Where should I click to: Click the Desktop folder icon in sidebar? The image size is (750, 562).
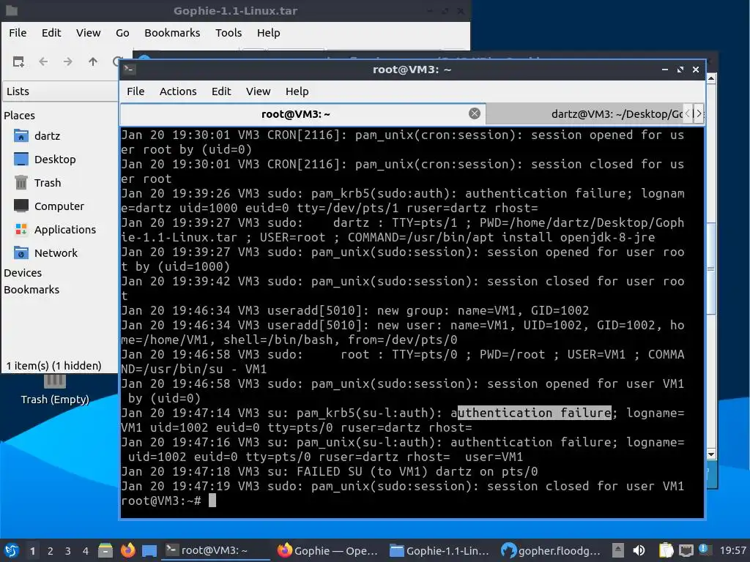click(21, 159)
